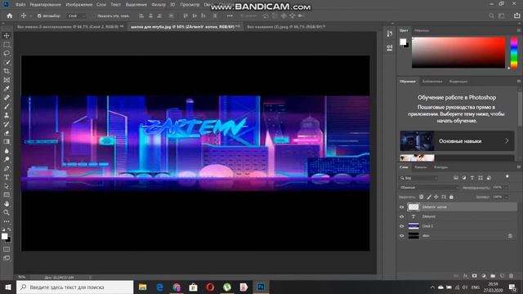Viewport: 523px width, 294px height.
Task: Select the Rectangular Marquee tool
Action: tap(7, 44)
